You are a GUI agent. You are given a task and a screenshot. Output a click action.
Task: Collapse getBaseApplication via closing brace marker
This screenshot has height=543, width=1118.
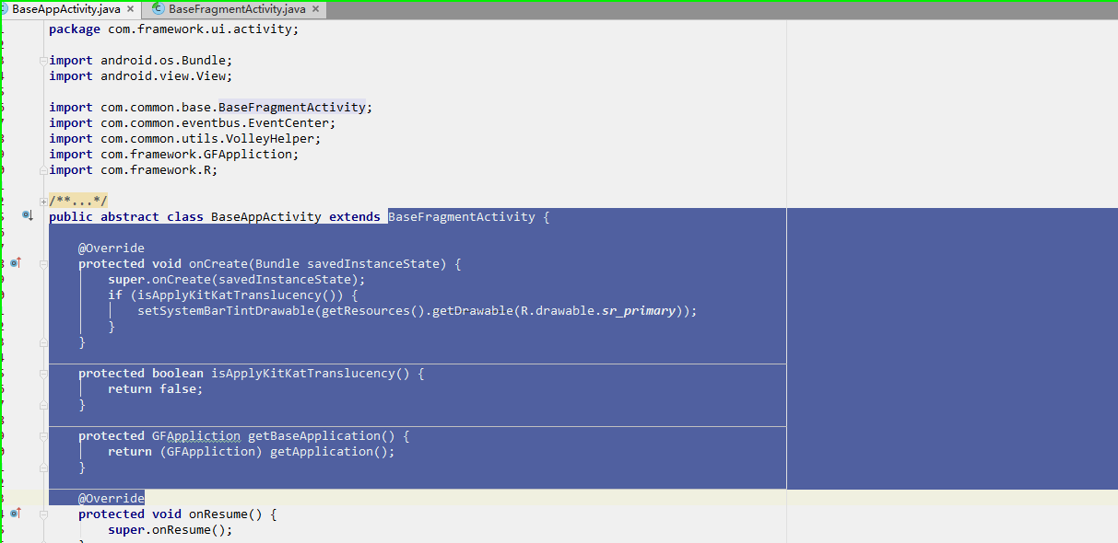tap(43, 468)
